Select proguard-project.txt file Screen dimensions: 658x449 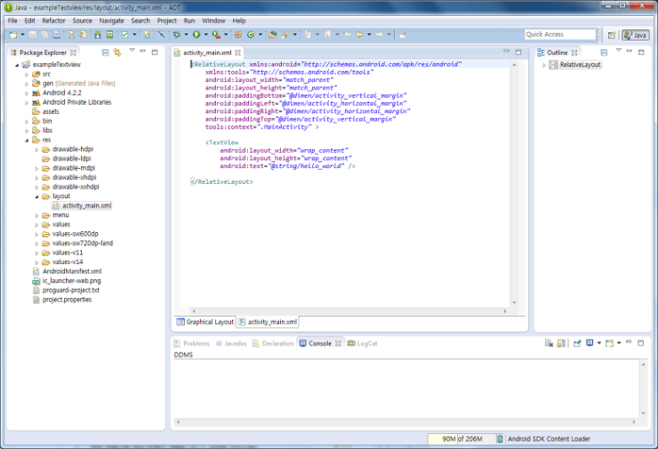[x=67, y=291]
